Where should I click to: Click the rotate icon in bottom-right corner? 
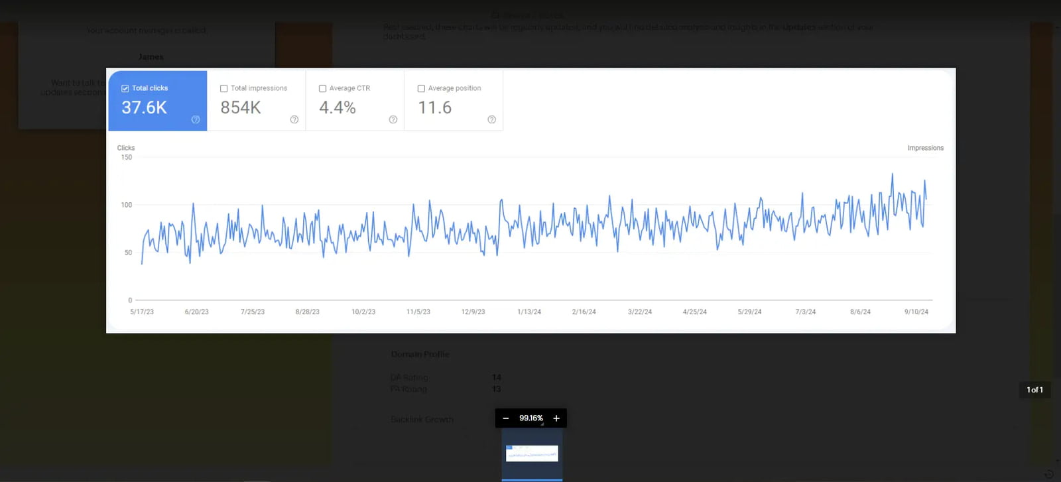point(1048,474)
